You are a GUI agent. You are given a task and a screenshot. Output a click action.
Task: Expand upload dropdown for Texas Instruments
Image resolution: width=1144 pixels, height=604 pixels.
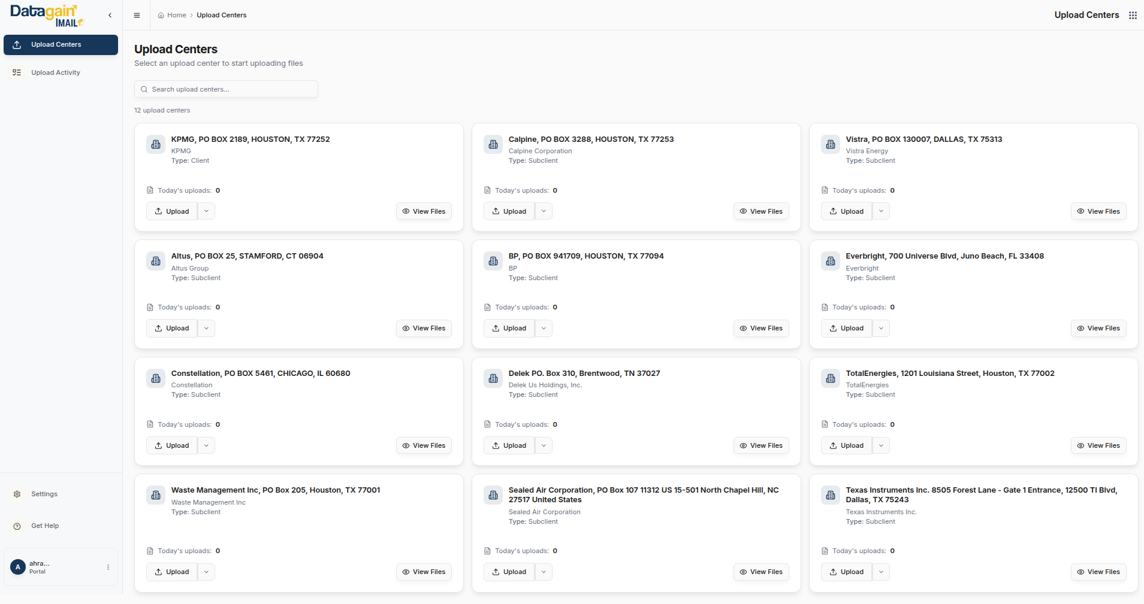(881, 572)
